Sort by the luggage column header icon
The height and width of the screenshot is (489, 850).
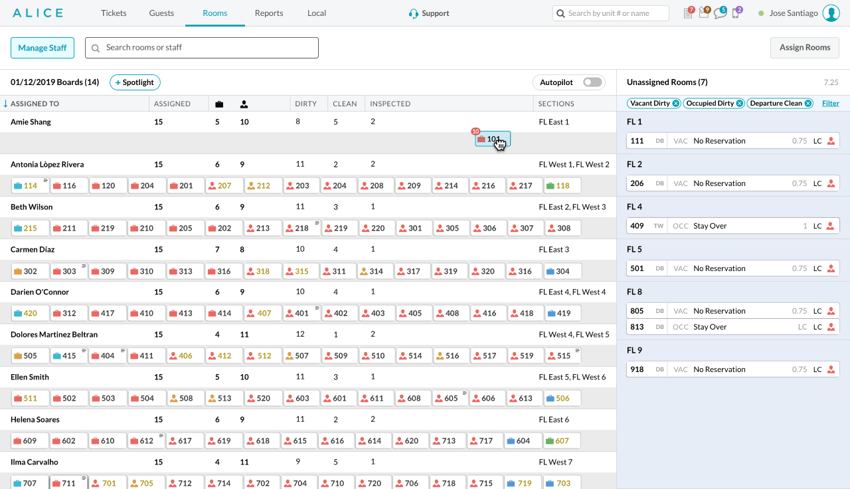(x=219, y=104)
